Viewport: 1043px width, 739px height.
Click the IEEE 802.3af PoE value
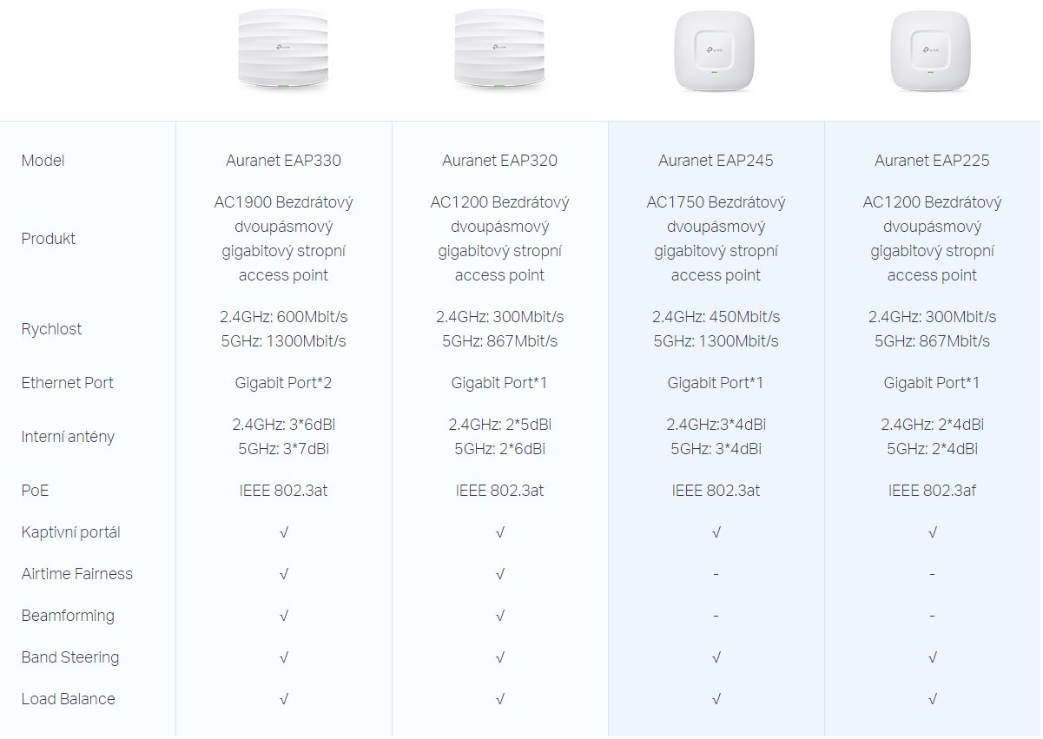click(x=932, y=491)
